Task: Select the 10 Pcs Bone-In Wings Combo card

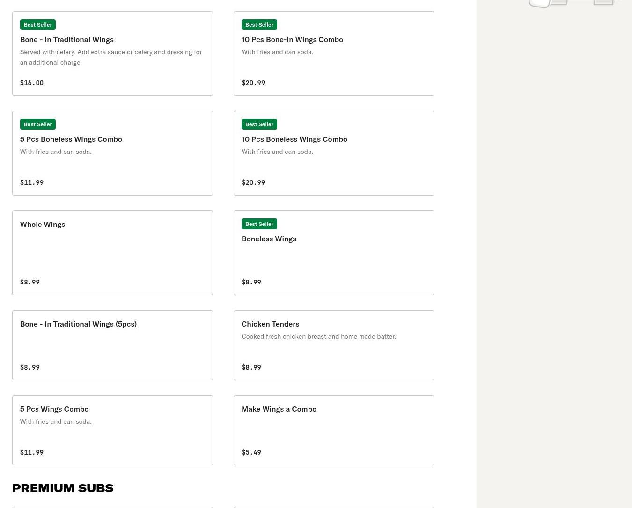Action: coord(334,53)
